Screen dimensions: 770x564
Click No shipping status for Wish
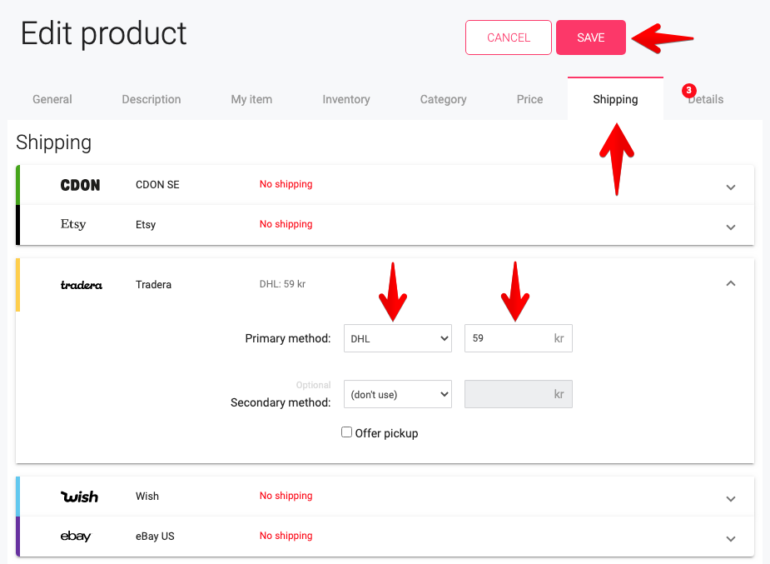(x=286, y=496)
